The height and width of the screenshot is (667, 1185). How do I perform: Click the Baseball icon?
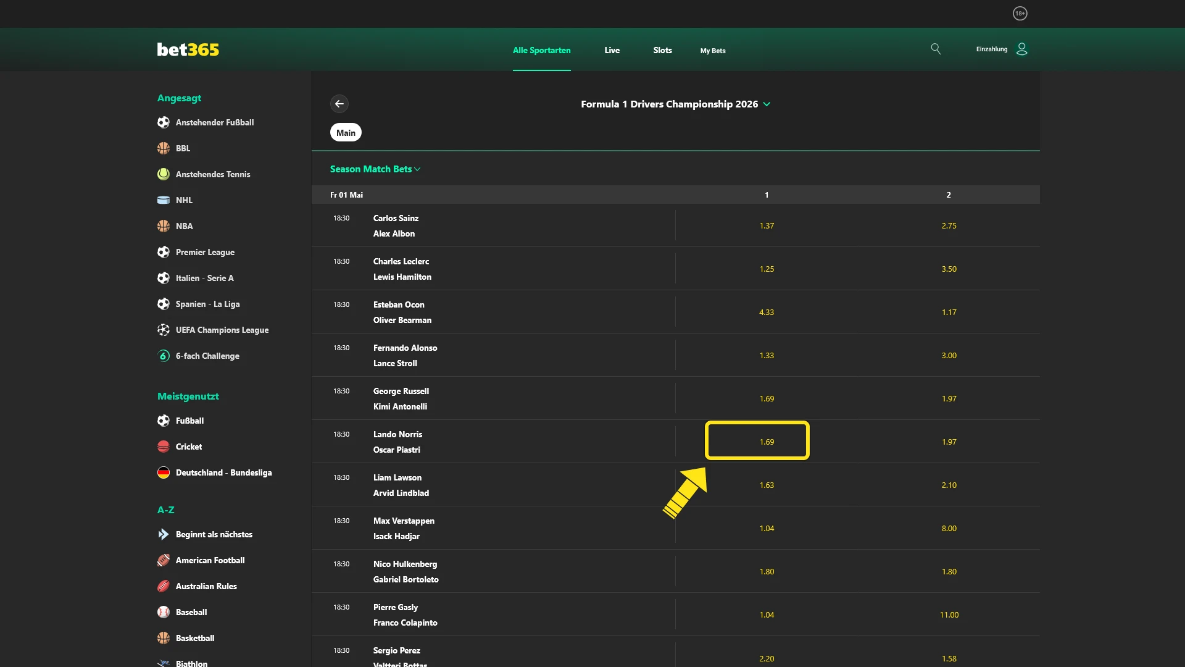pos(163,612)
